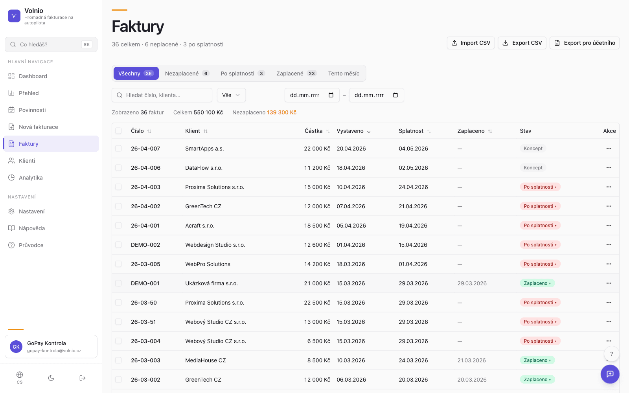Click Export pro účetního button

coord(585,43)
